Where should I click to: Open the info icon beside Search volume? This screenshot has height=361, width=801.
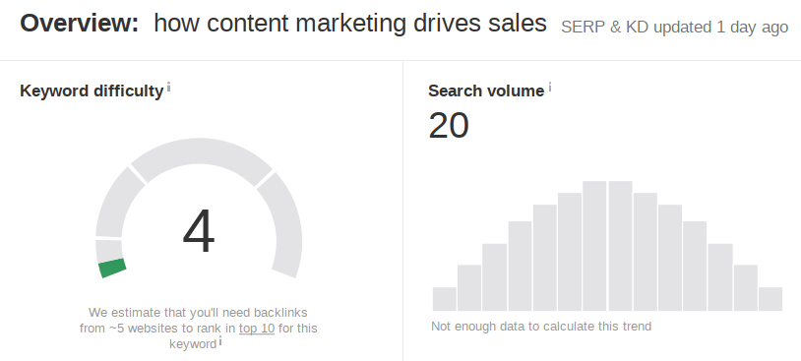(550, 88)
